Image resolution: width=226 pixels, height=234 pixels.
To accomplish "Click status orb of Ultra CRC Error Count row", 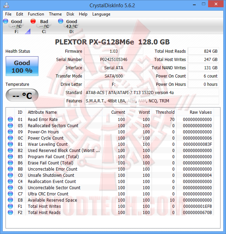I will coord(10,194).
